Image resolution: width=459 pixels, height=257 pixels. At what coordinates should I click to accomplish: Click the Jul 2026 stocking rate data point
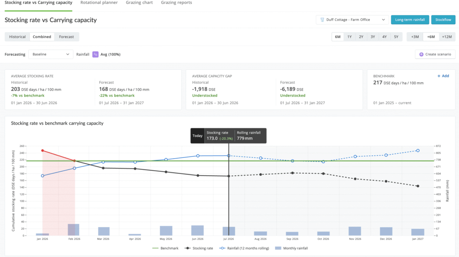click(x=229, y=176)
